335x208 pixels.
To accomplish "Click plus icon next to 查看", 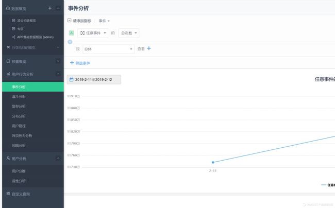I will tap(149, 48).
